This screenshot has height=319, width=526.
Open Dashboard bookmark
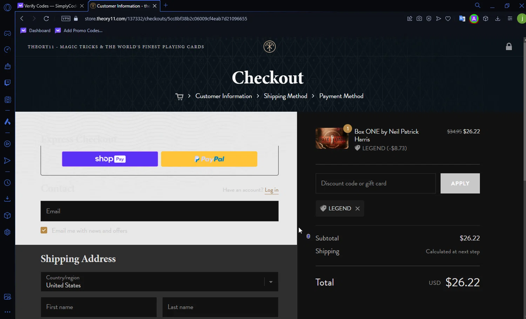point(36,30)
